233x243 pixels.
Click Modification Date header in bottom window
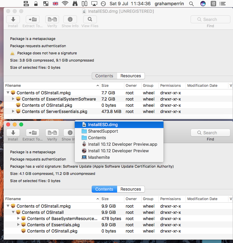pos(207,199)
